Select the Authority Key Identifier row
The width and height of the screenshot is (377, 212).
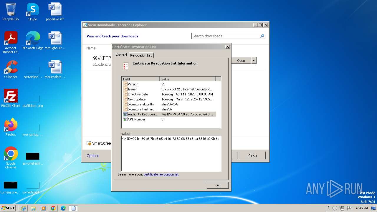169,114
